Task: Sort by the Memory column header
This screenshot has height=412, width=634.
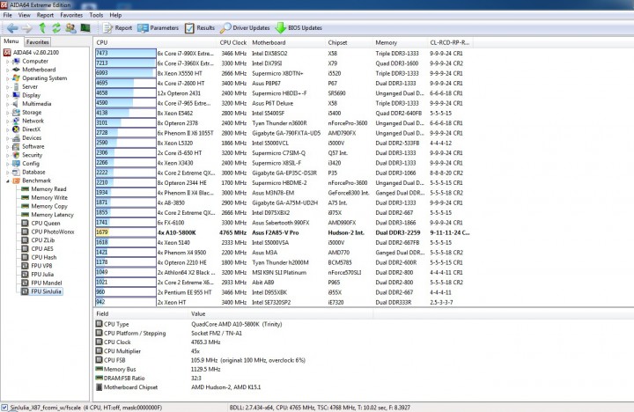Action: tap(400, 42)
